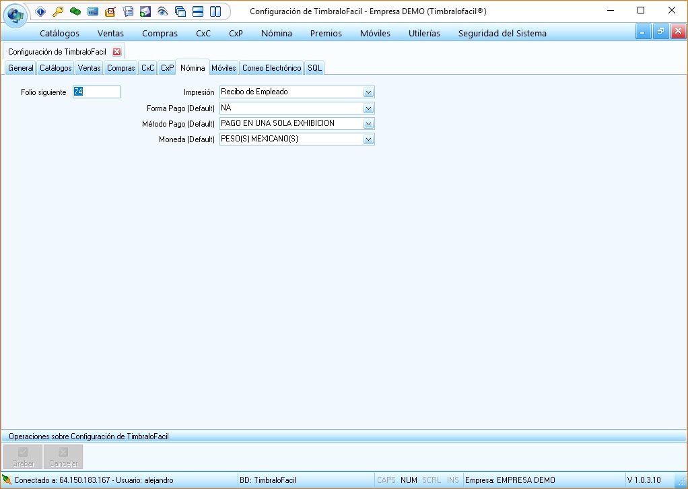
Task: Expand the Moneda (Default) dropdown arrow
Action: point(369,139)
